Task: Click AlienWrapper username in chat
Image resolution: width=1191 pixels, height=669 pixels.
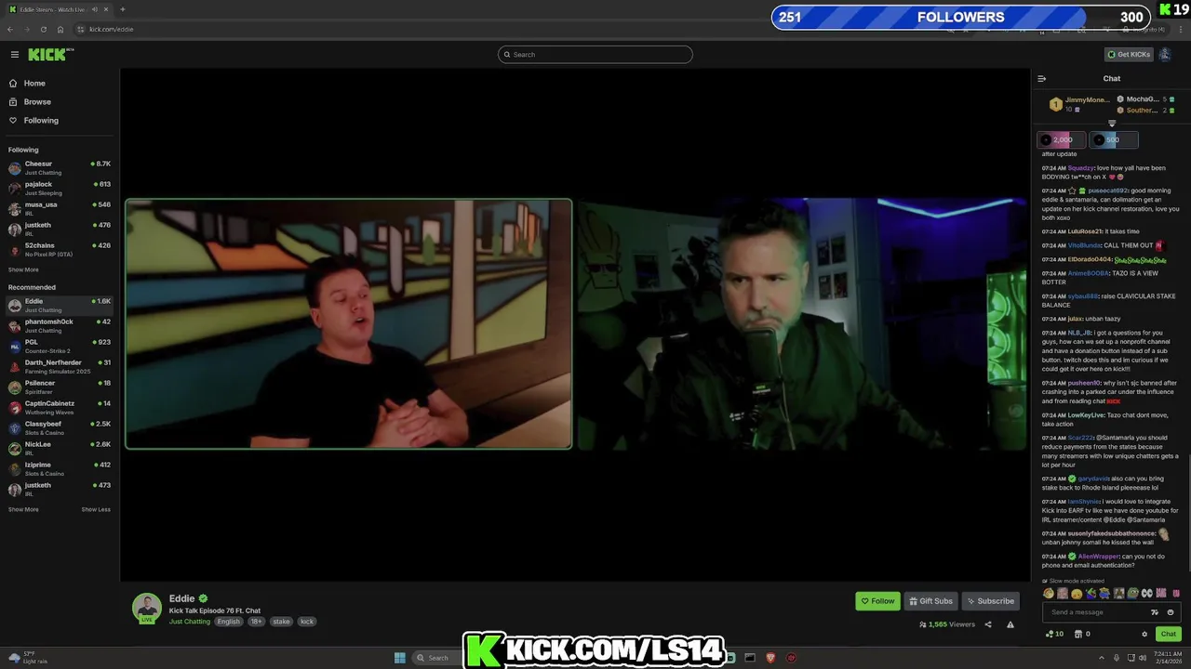Action: point(1099,557)
